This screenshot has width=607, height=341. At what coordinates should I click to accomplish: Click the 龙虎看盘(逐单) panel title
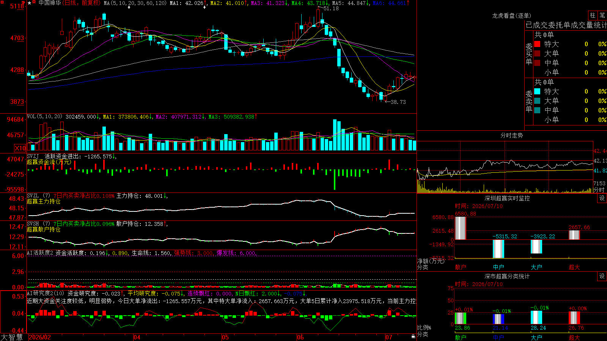511,16
